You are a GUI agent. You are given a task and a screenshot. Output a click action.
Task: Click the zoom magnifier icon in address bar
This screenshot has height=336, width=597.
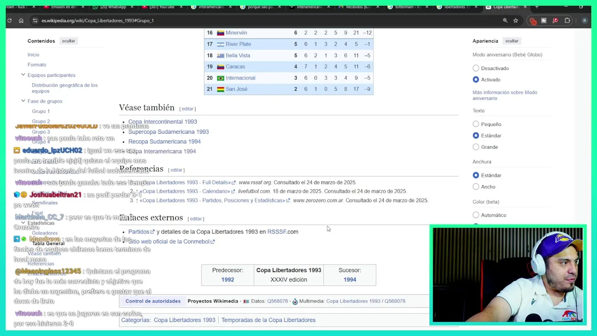(505, 21)
